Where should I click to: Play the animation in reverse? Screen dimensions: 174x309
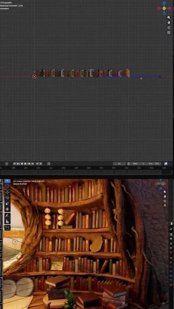pyautogui.click(x=22, y=164)
